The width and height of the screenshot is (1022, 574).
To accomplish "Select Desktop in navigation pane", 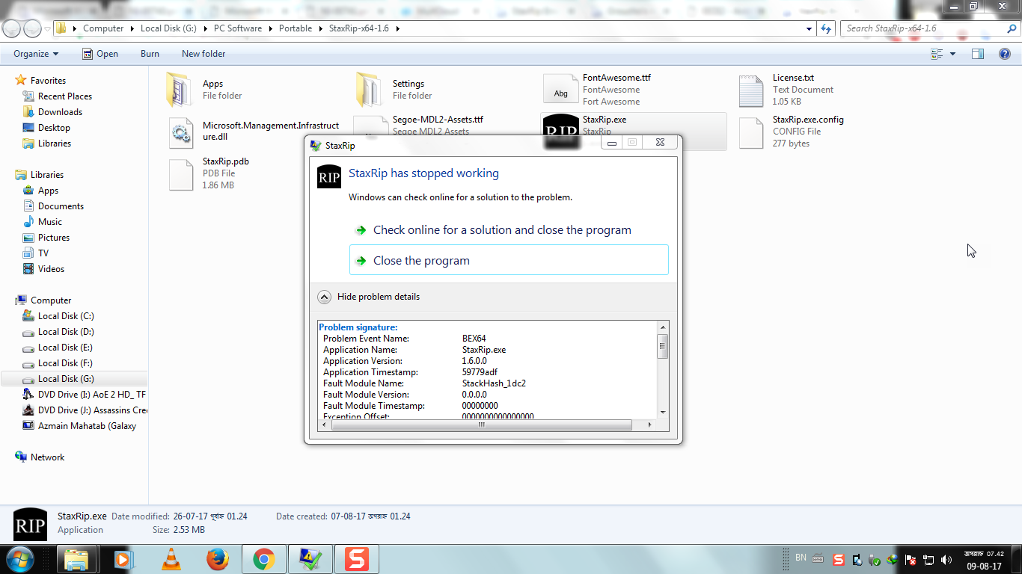I will (x=54, y=128).
